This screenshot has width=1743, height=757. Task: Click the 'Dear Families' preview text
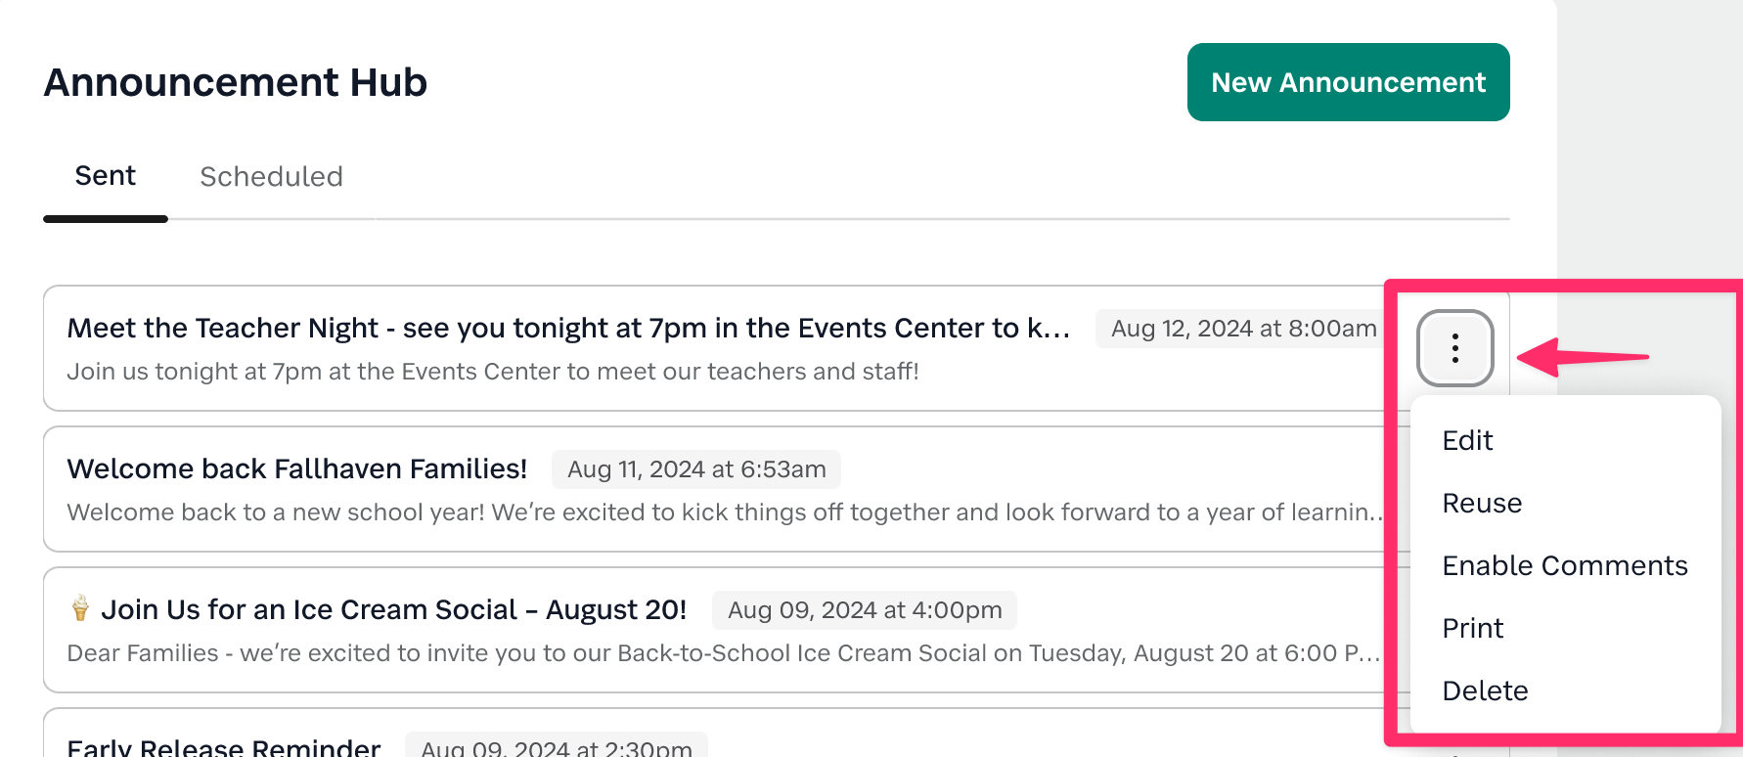(722, 653)
